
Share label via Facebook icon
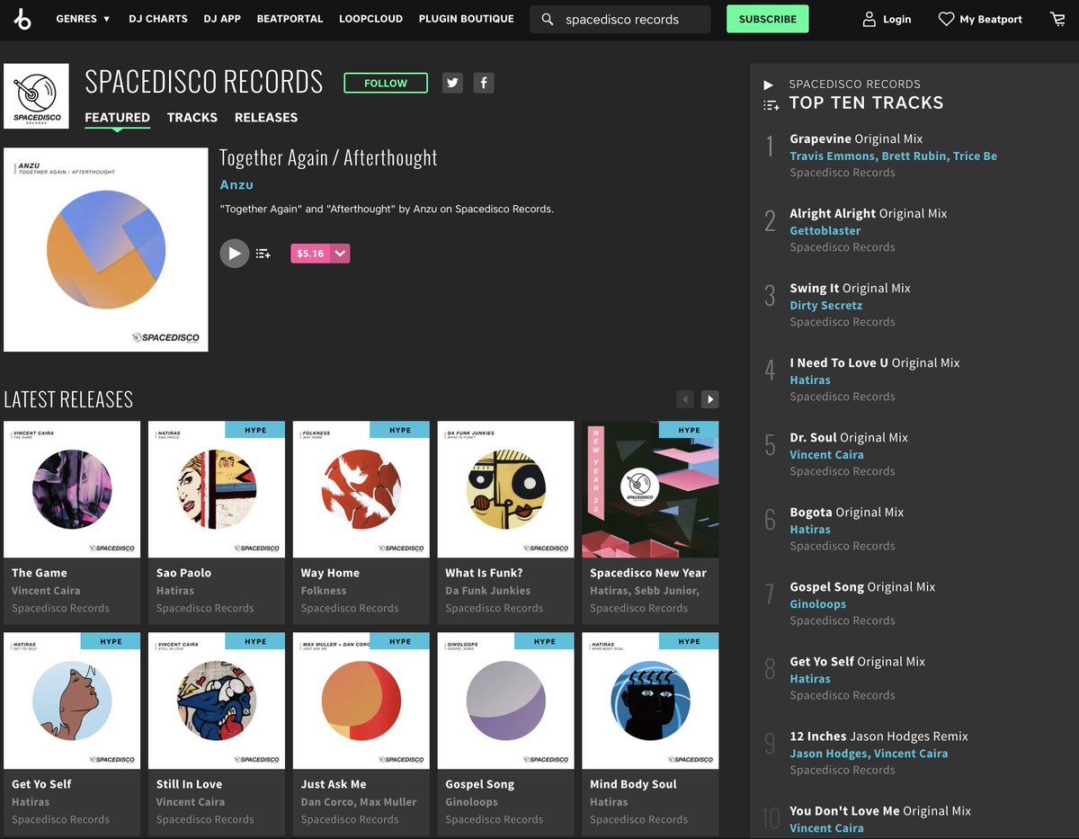pos(484,83)
